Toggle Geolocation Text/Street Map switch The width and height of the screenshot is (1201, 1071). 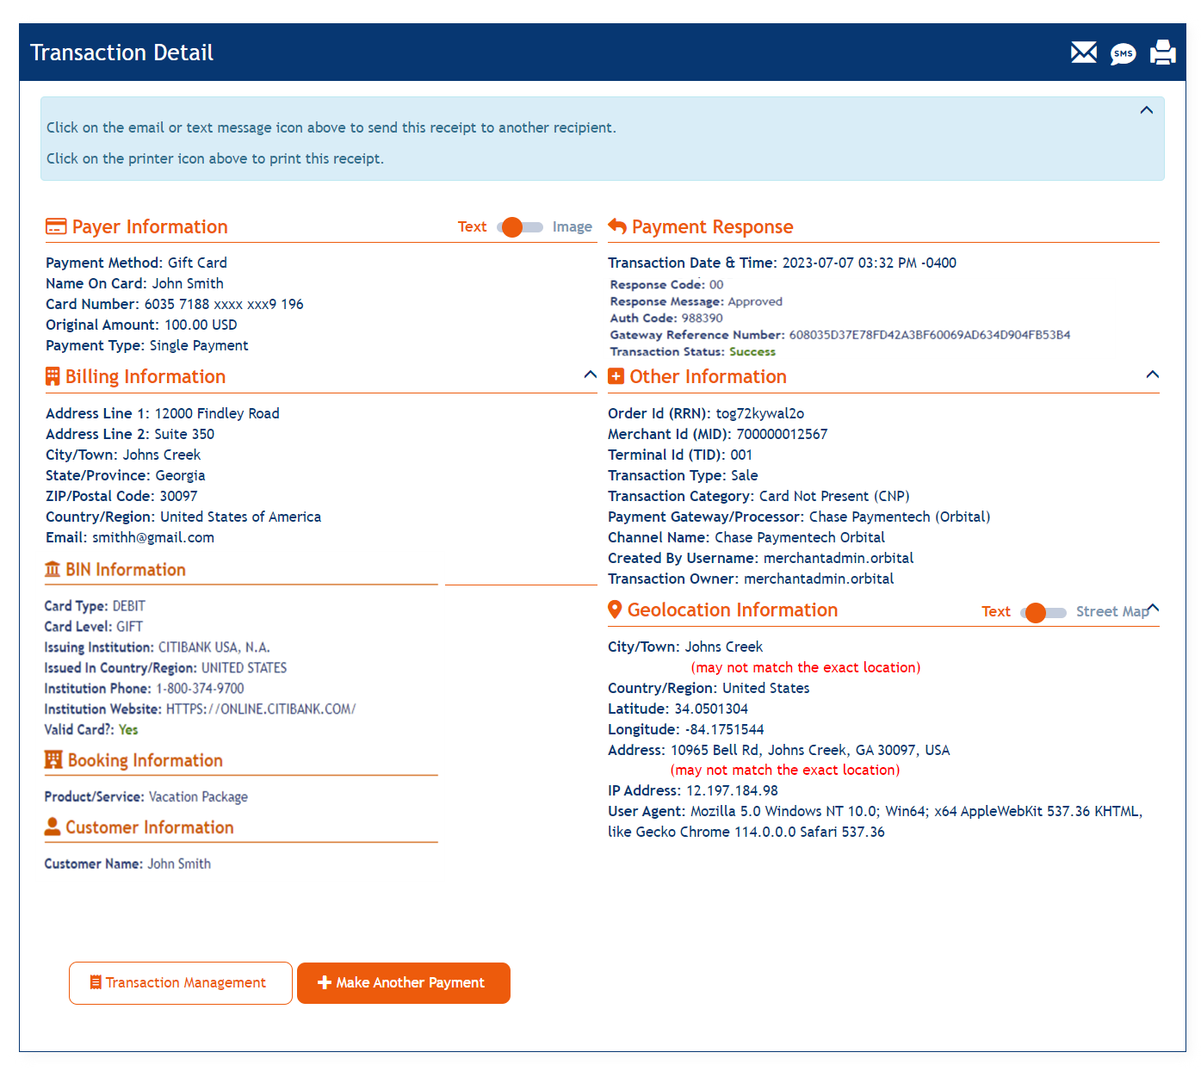pyautogui.click(x=1043, y=612)
